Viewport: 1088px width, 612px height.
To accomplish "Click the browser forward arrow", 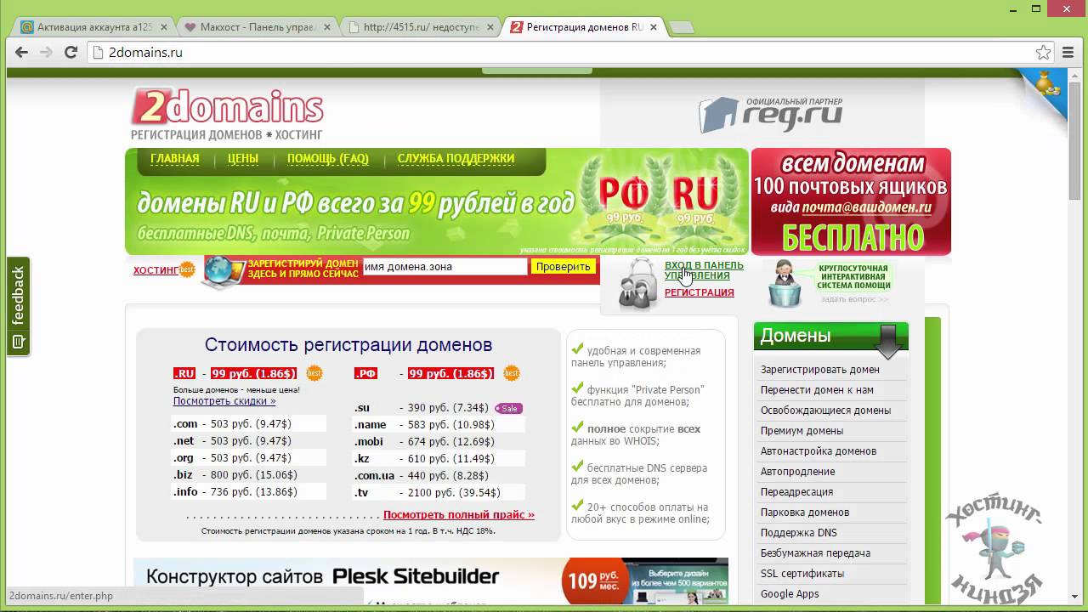I will point(47,53).
